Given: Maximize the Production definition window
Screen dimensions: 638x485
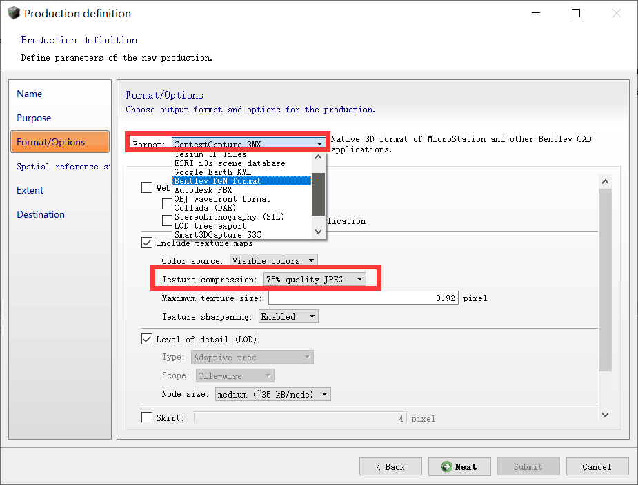Looking at the screenshot, I should pyautogui.click(x=576, y=13).
